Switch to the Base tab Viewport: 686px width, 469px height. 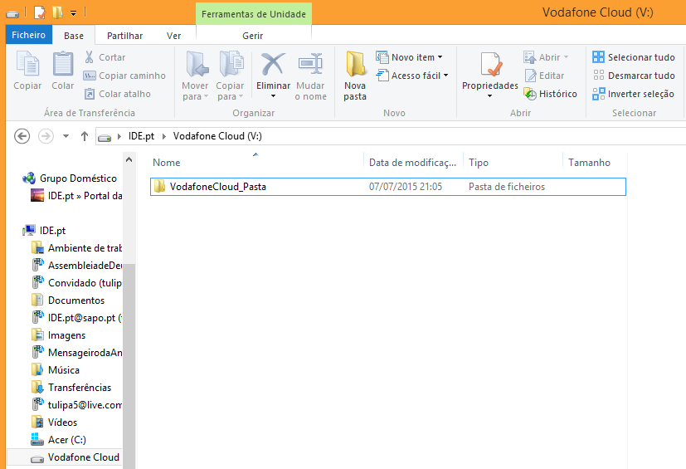[74, 36]
